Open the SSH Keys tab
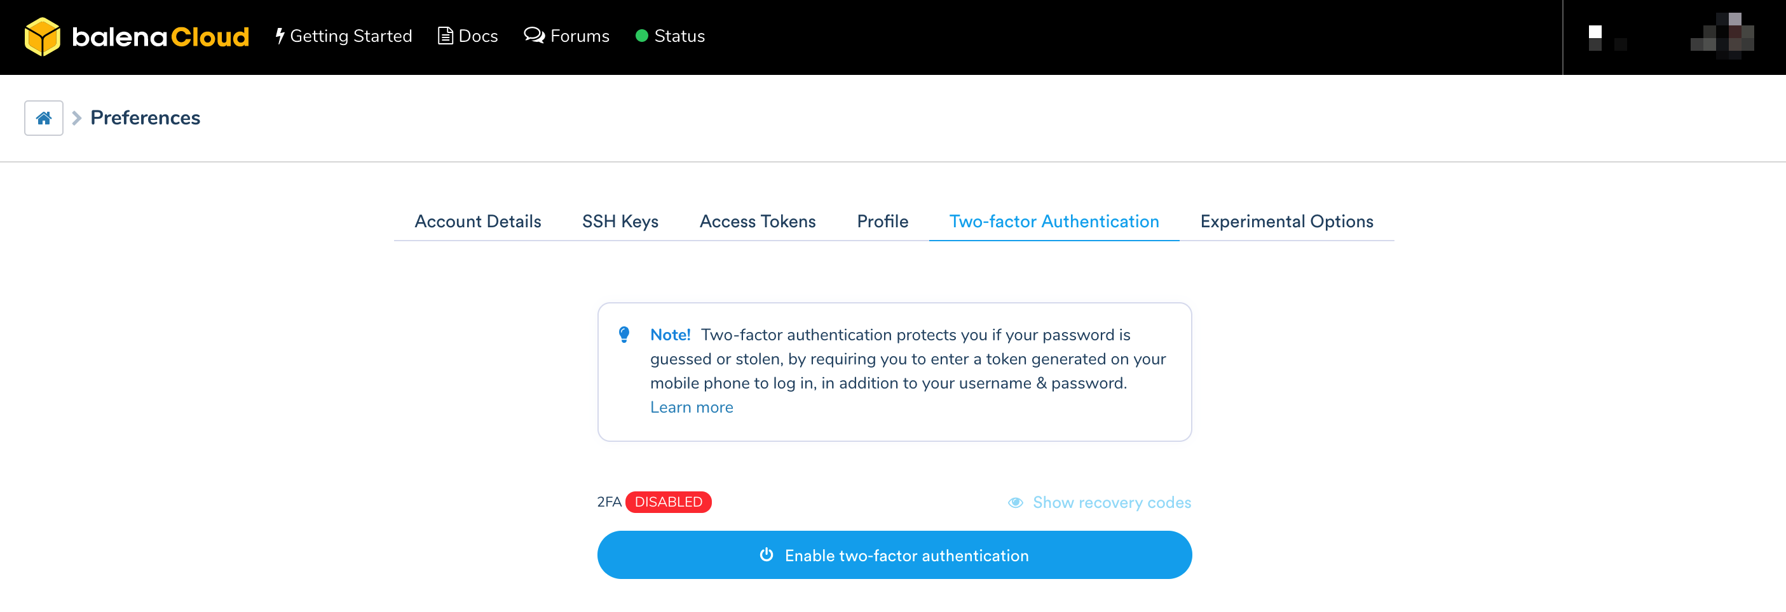 coord(620,221)
